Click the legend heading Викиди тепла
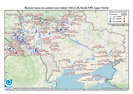 pos(118,12)
